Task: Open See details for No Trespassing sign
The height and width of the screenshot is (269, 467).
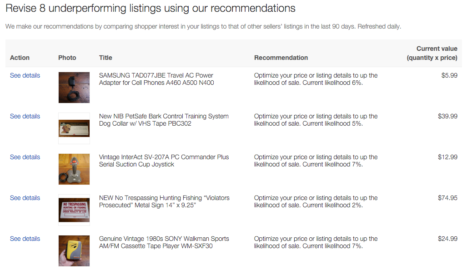Action: point(25,198)
